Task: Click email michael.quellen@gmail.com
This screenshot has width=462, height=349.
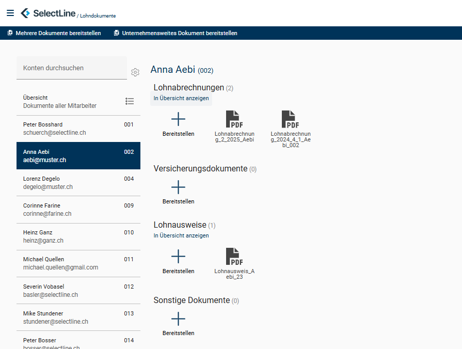Action: point(61,267)
